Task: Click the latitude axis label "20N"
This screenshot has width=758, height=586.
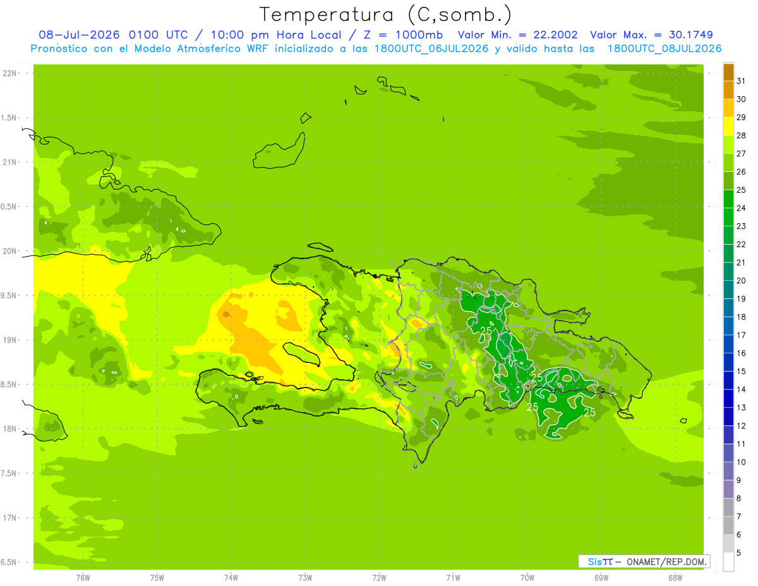Action: (9, 251)
